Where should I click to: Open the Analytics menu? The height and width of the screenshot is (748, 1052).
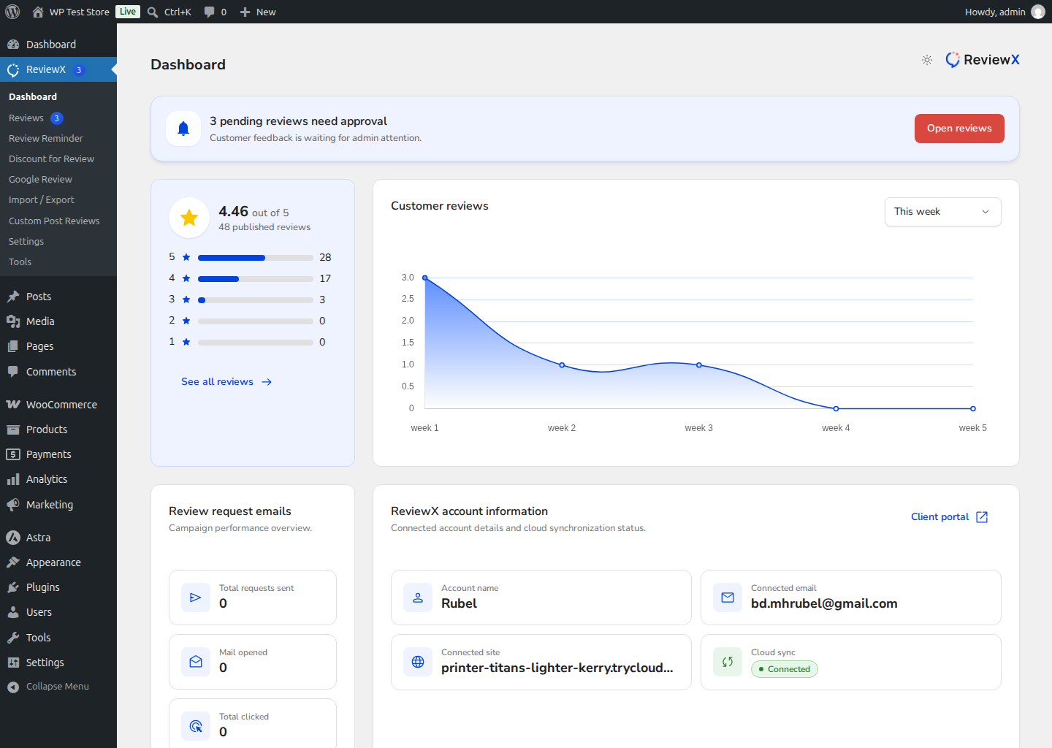point(58,479)
